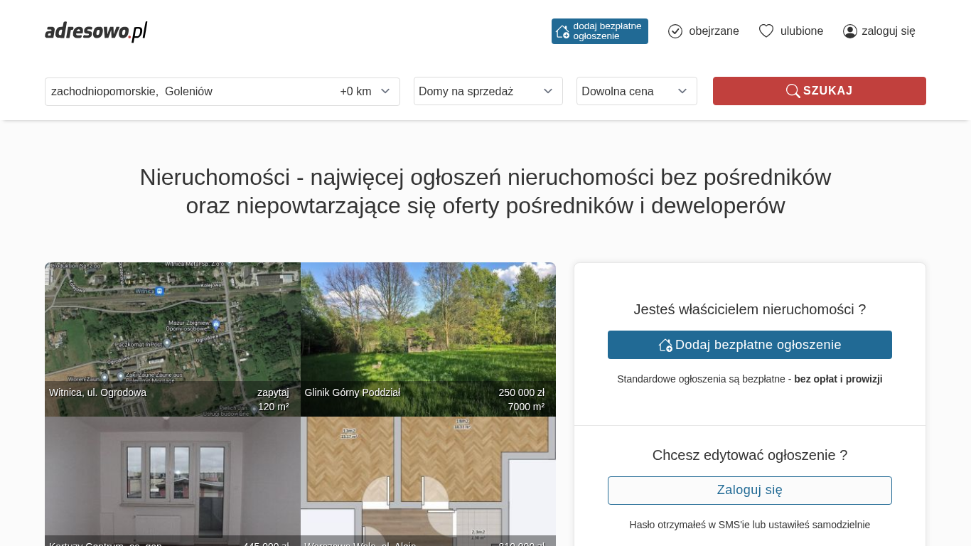
Task: Click the adresowo.pl logo
Action: pyautogui.click(x=96, y=31)
